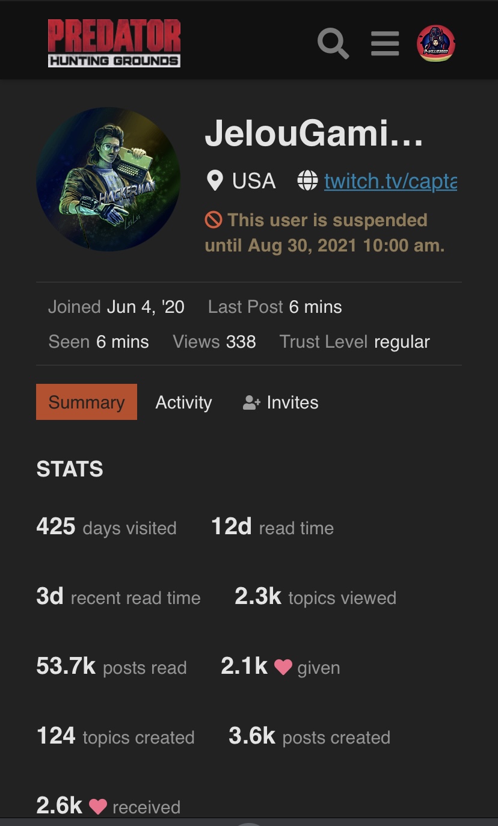Click the 3.6k posts created stat
This screenshot has height=826, width=498.
309,736
